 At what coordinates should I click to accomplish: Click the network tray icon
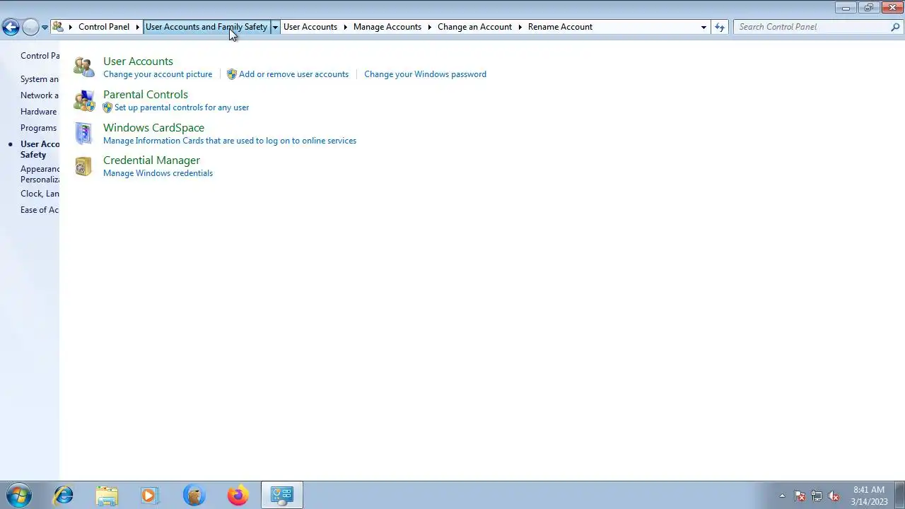pyautogui.click(x=817, y=496)
